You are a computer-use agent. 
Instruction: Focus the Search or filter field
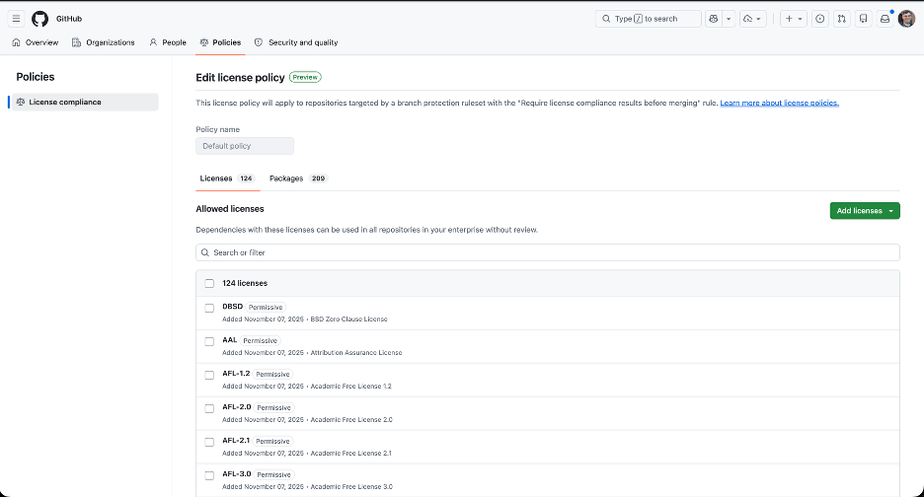[548, 252]
